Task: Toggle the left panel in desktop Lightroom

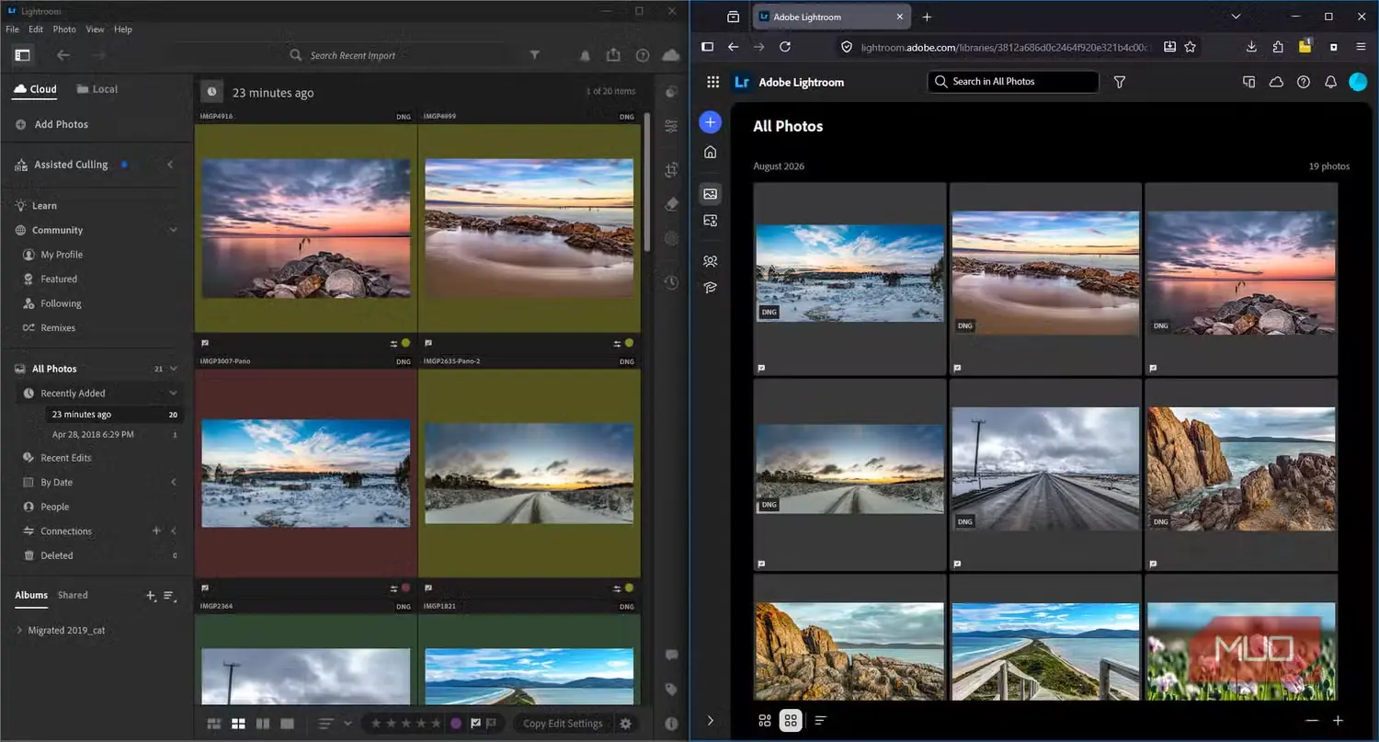Action: point(22,55)
